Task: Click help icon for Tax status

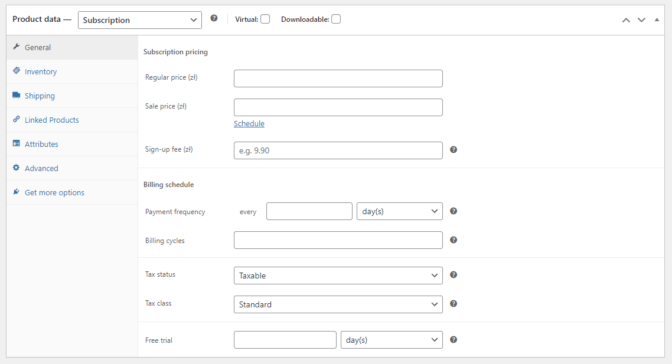Action: click(454, 275)
